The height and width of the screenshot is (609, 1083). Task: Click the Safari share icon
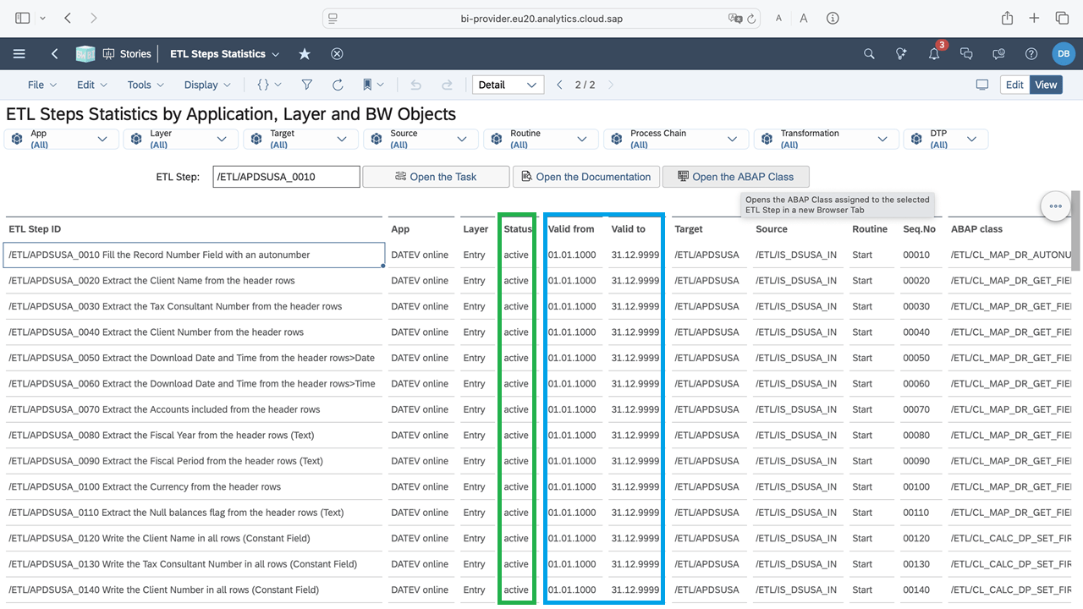coord(1007,18)
